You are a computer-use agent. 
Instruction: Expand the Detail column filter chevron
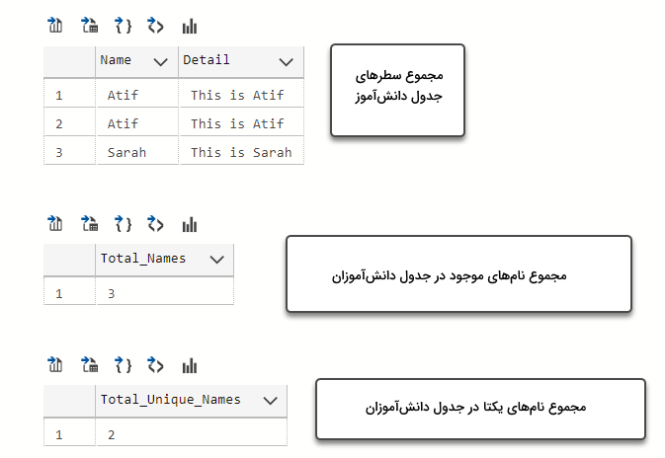point(287,61)
